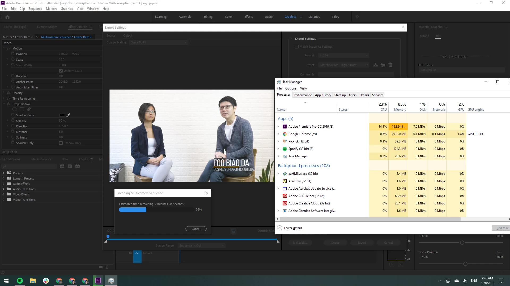Toggle the Uniform Scale checkbox
This screenshot has height=286, width=510.
61,71
